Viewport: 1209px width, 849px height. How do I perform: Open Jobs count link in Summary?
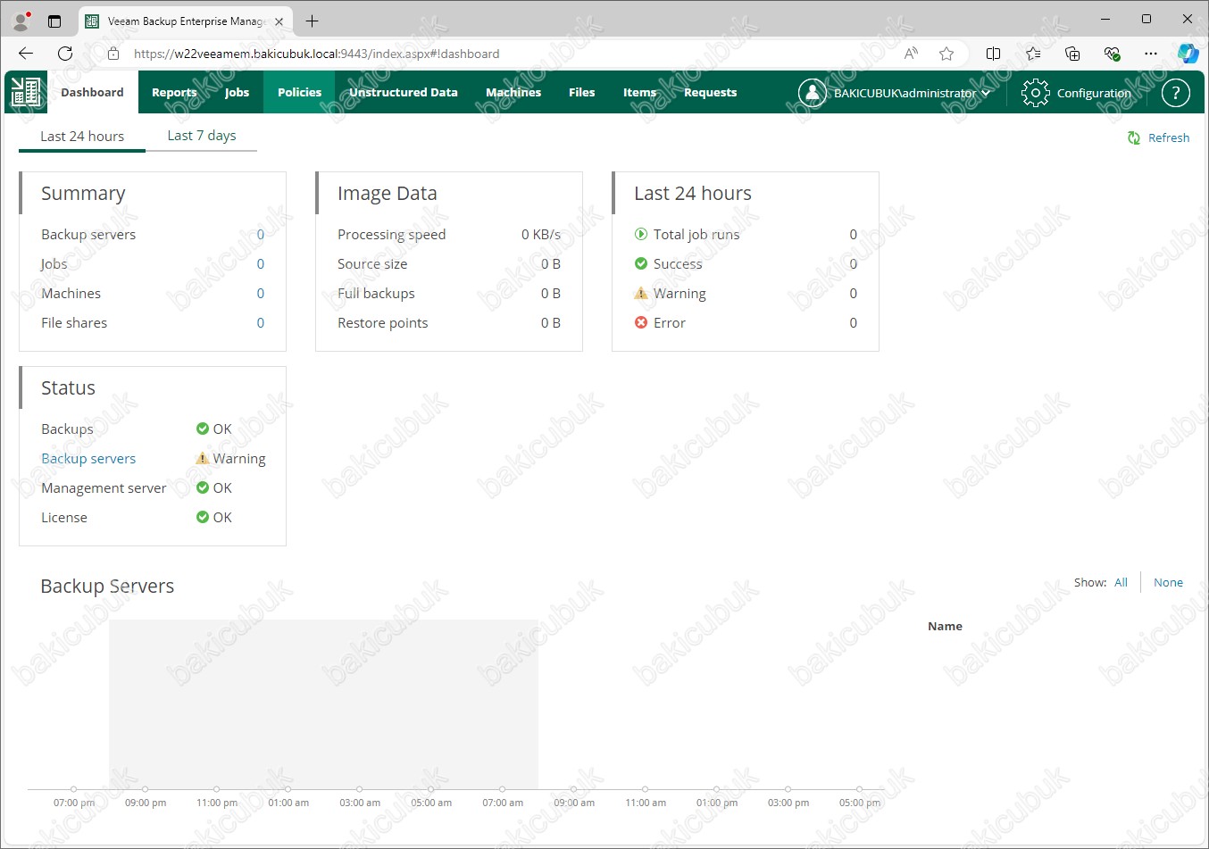[x=261, y=263]
